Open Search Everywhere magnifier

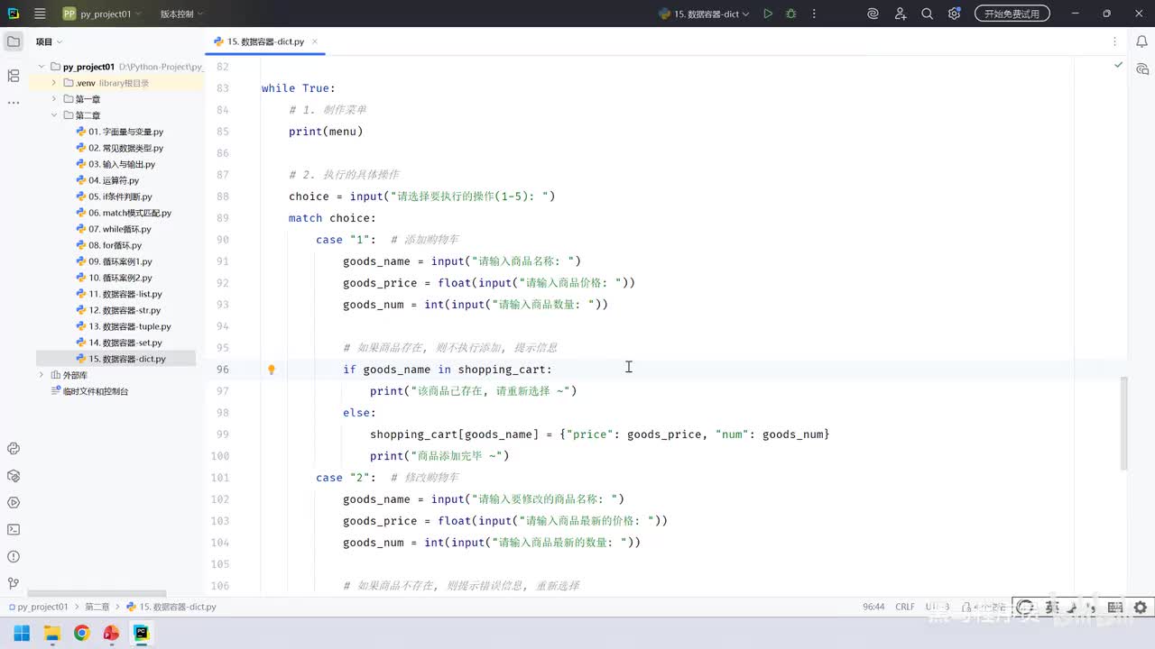point(927,14)
